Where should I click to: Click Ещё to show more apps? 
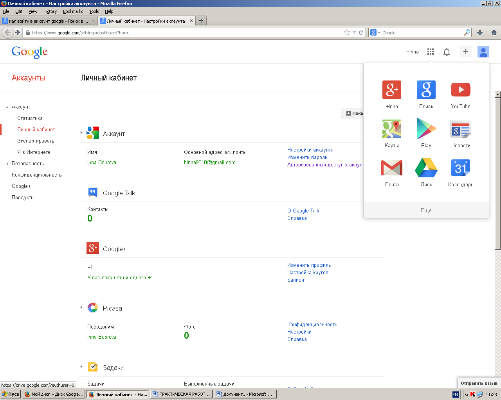pyautogui.click(x=426, y=210)
